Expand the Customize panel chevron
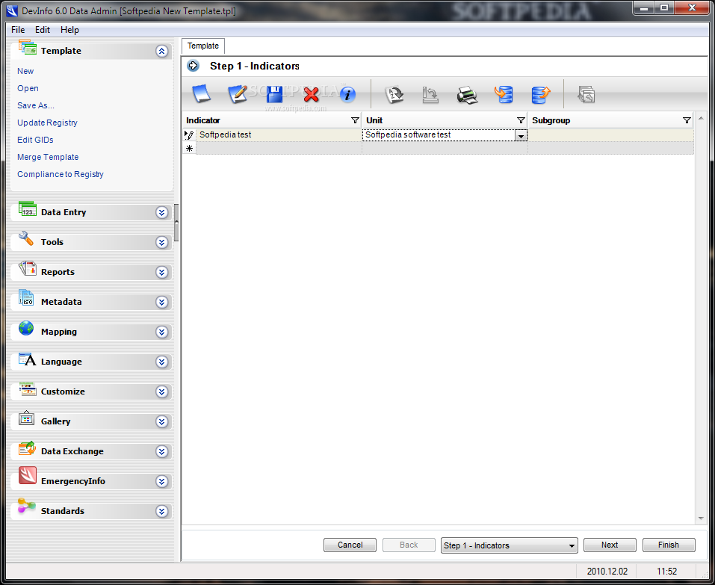 click(162, 391)
